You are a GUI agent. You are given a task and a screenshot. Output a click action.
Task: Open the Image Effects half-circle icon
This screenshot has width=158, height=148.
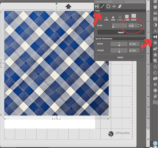(155, 25)
